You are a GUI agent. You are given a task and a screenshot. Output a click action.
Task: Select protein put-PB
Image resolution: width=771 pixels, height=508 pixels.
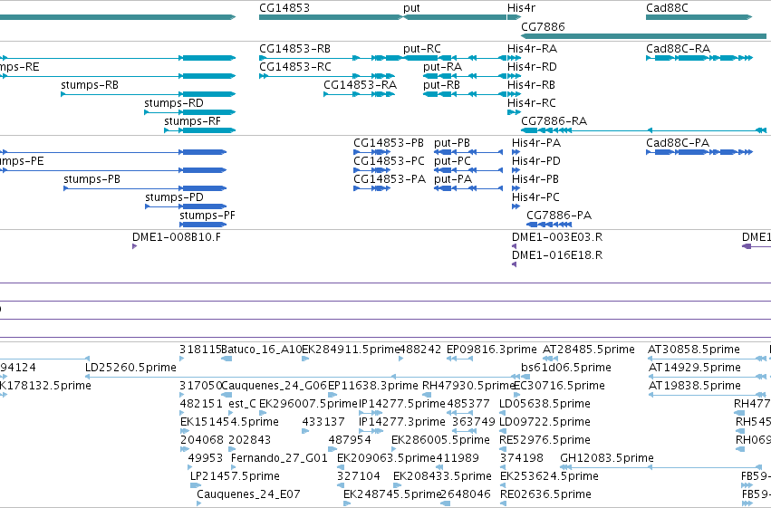click(468, 152)
